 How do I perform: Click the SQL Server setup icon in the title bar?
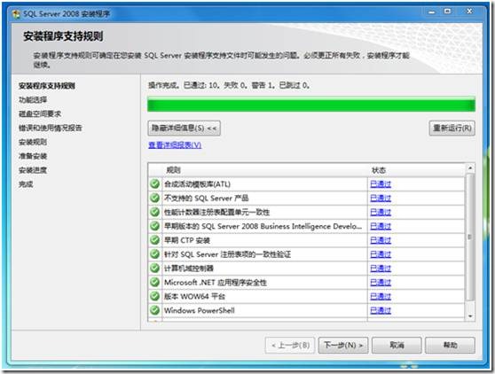tap(16, 14)
